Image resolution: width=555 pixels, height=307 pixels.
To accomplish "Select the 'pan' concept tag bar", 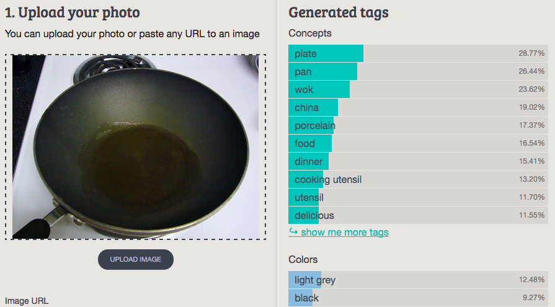I will [418, 71].
